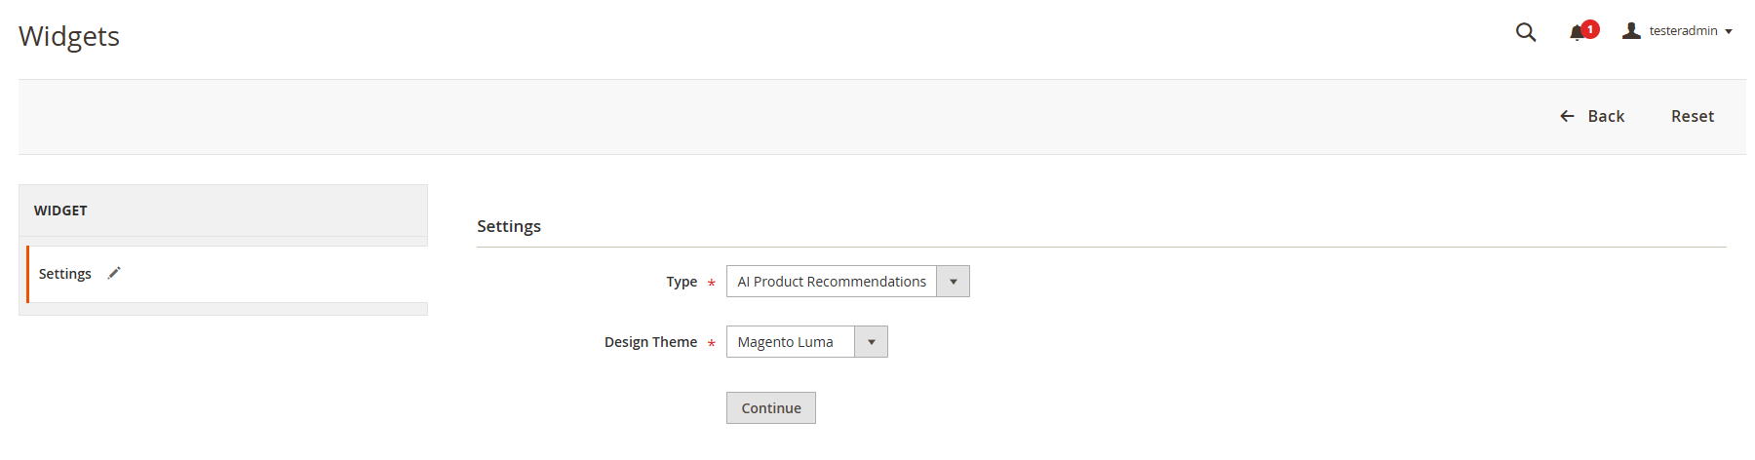Select the Magento Luma theme field

(807, 342)
